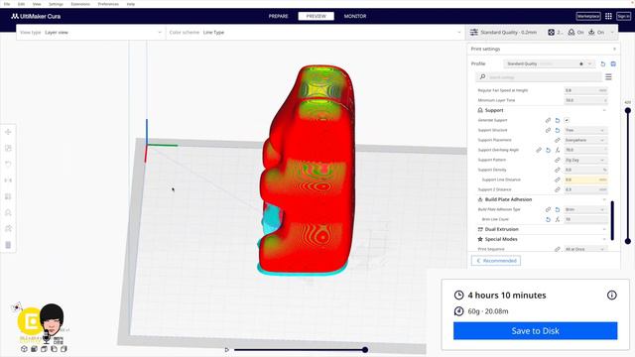Select the Move tool in left toolbar
This screenshot has height=357, width=635.
[8, 132]
